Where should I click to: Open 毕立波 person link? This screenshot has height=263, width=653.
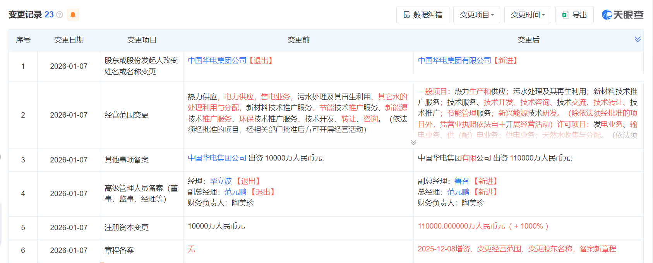click(x=221, y=181)
